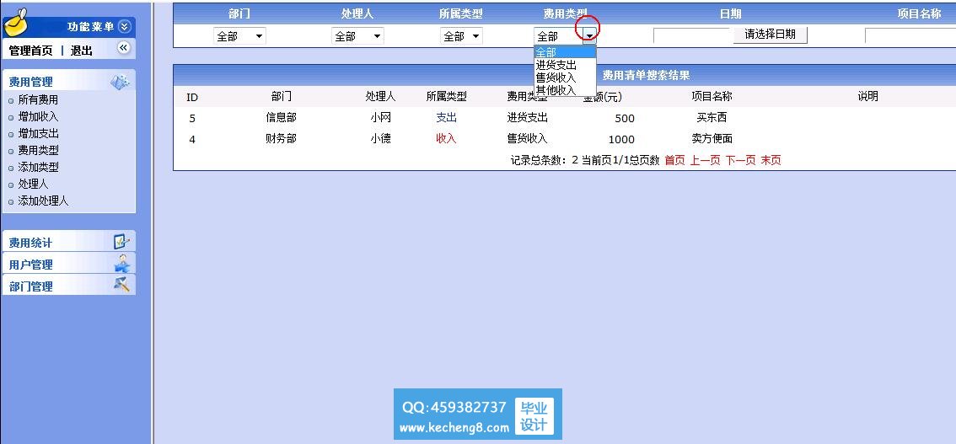Open the 处理人 filter dropdown
Screen dimensions: 956x444
point(357,36)
